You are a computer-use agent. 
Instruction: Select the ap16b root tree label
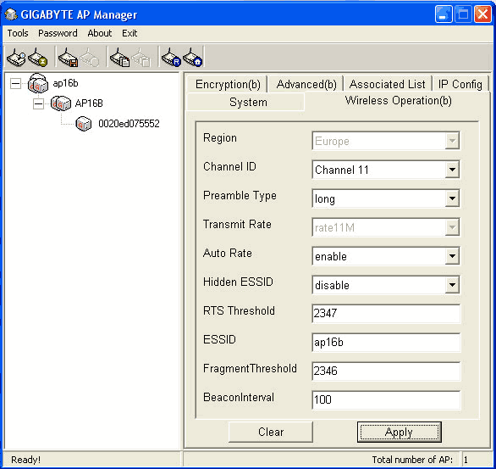[x=65, y=83]
